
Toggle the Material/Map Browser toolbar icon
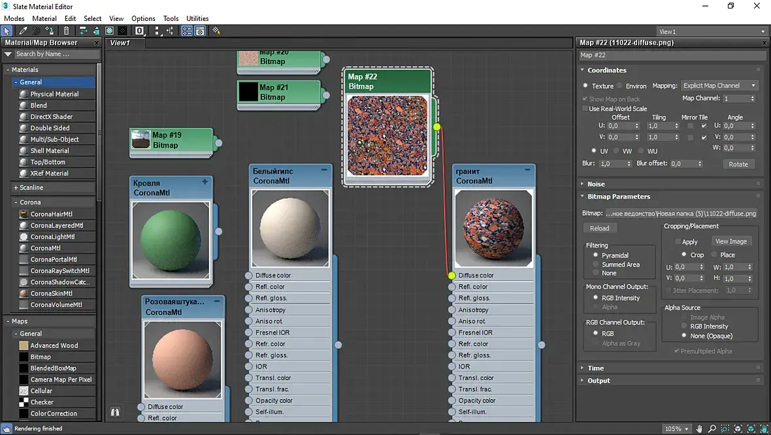click(x=187, y=31)
